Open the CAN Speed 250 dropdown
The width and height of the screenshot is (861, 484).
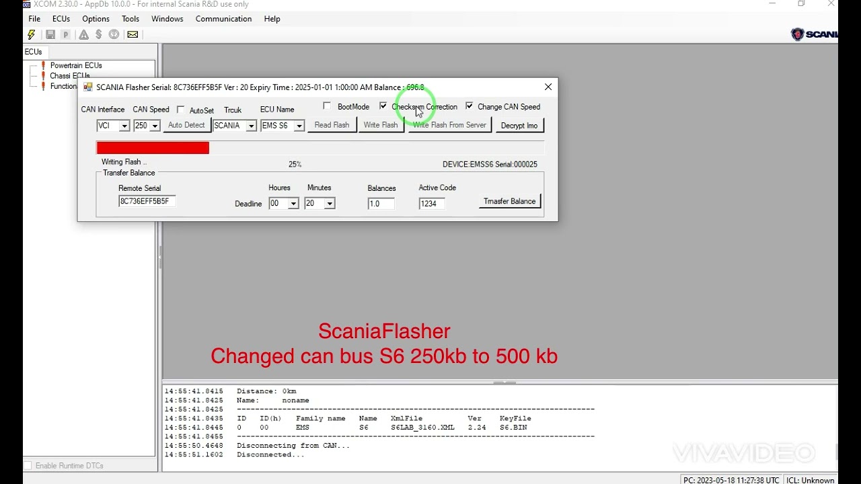tap(155, 126)
